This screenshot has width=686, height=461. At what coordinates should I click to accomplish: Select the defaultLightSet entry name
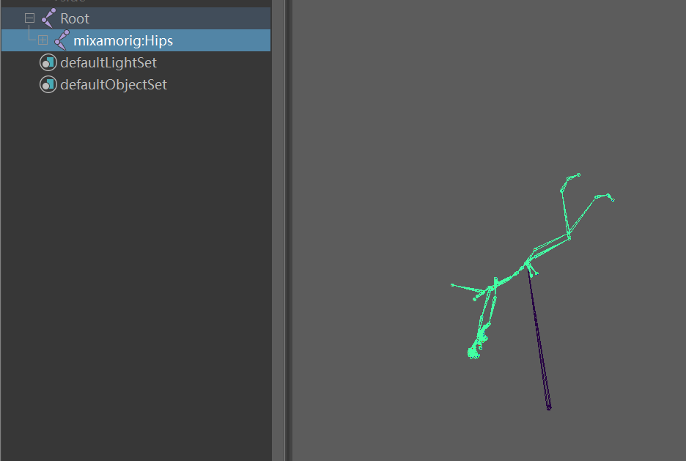(108, 62)
